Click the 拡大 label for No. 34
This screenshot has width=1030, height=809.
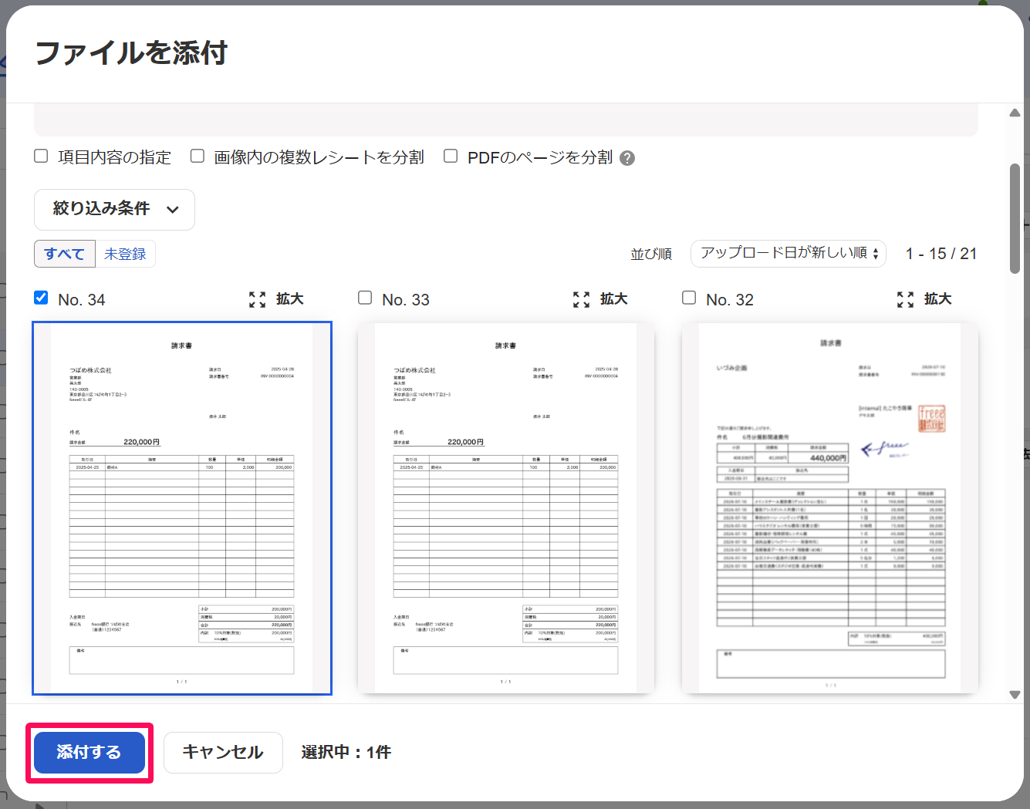[290, 299]
